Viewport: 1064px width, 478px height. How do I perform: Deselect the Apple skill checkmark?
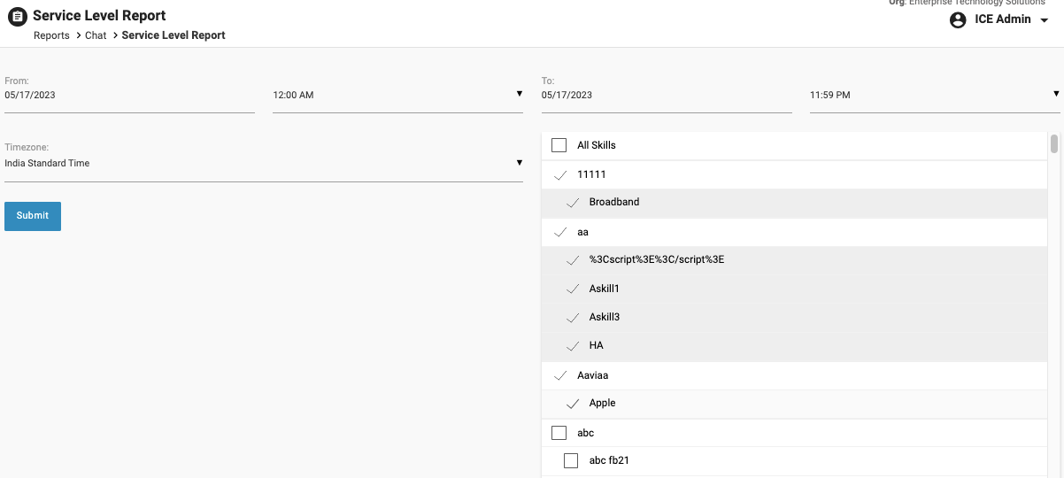[x=572, y=404]
